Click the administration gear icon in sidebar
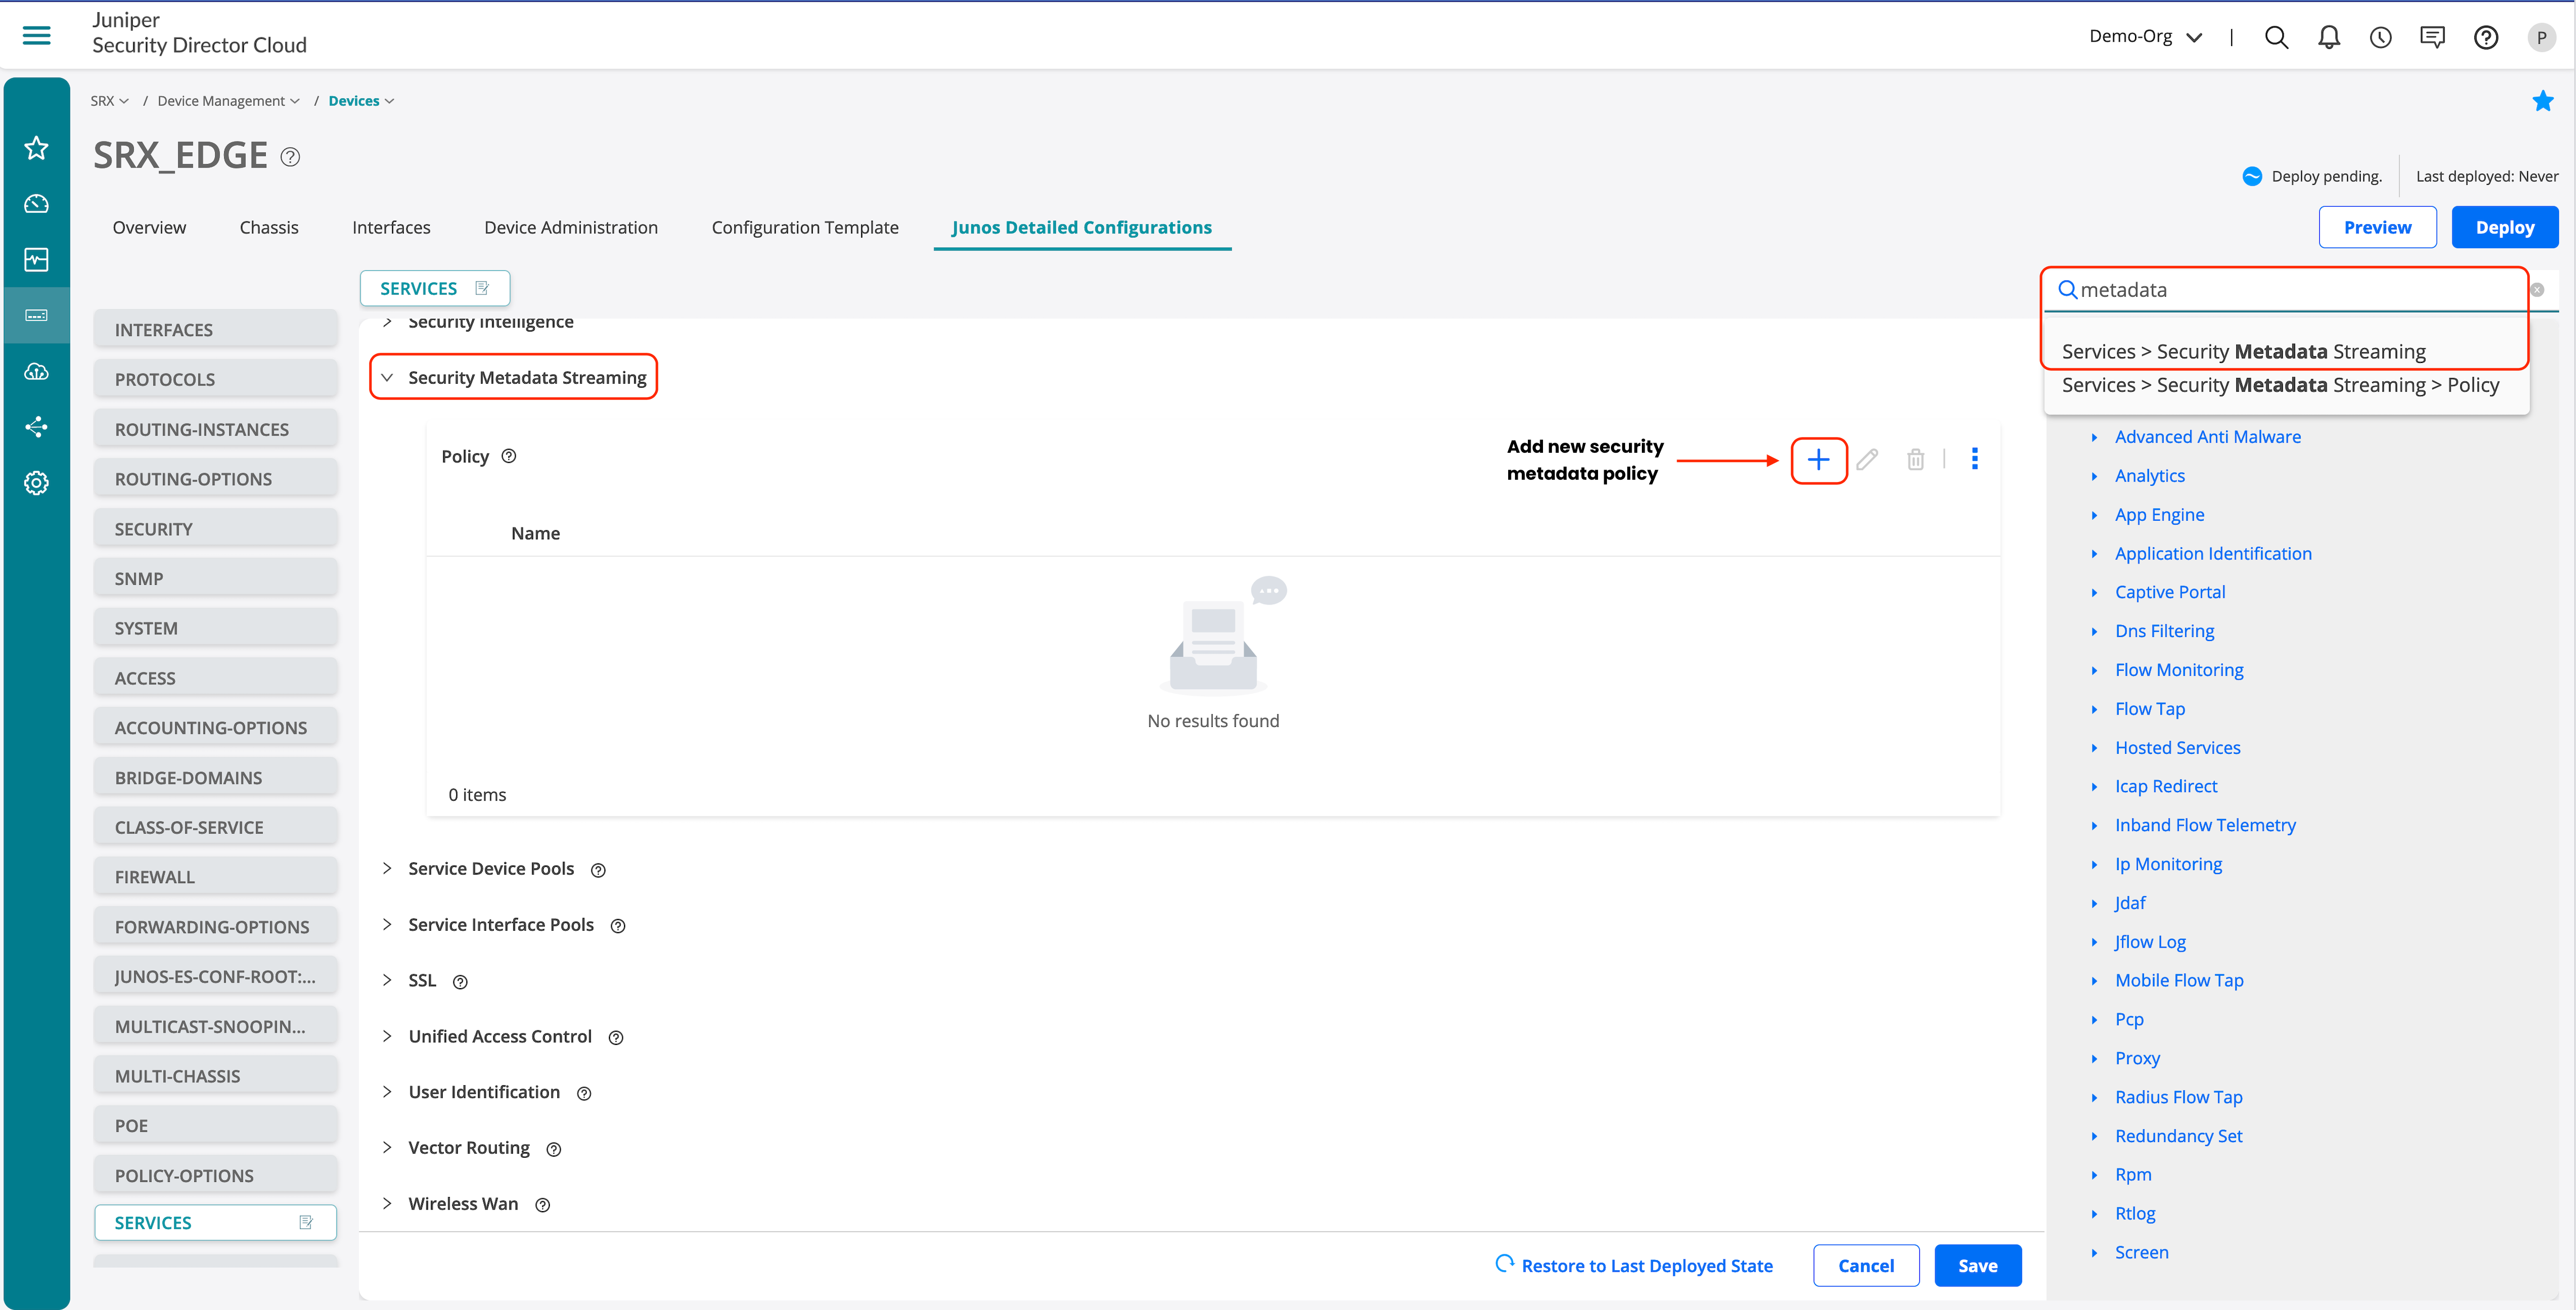Viewport: 2576px width, 1310px height. click(37, 483)
